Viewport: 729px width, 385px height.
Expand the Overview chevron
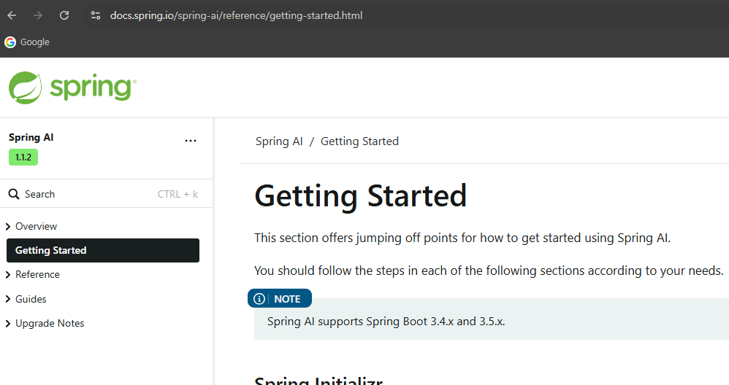tap(8, 226)
